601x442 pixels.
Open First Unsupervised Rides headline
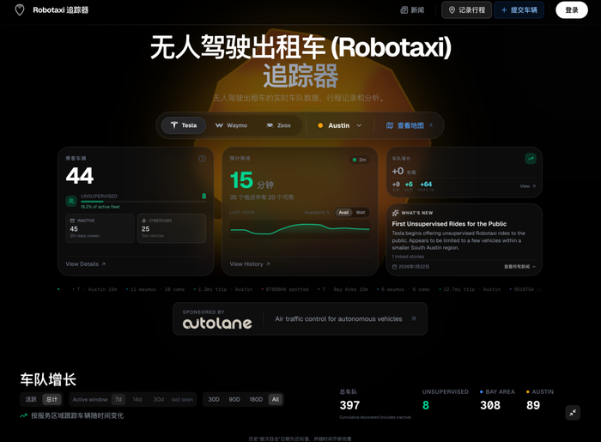pyautogui.click(x=449, y=224)
